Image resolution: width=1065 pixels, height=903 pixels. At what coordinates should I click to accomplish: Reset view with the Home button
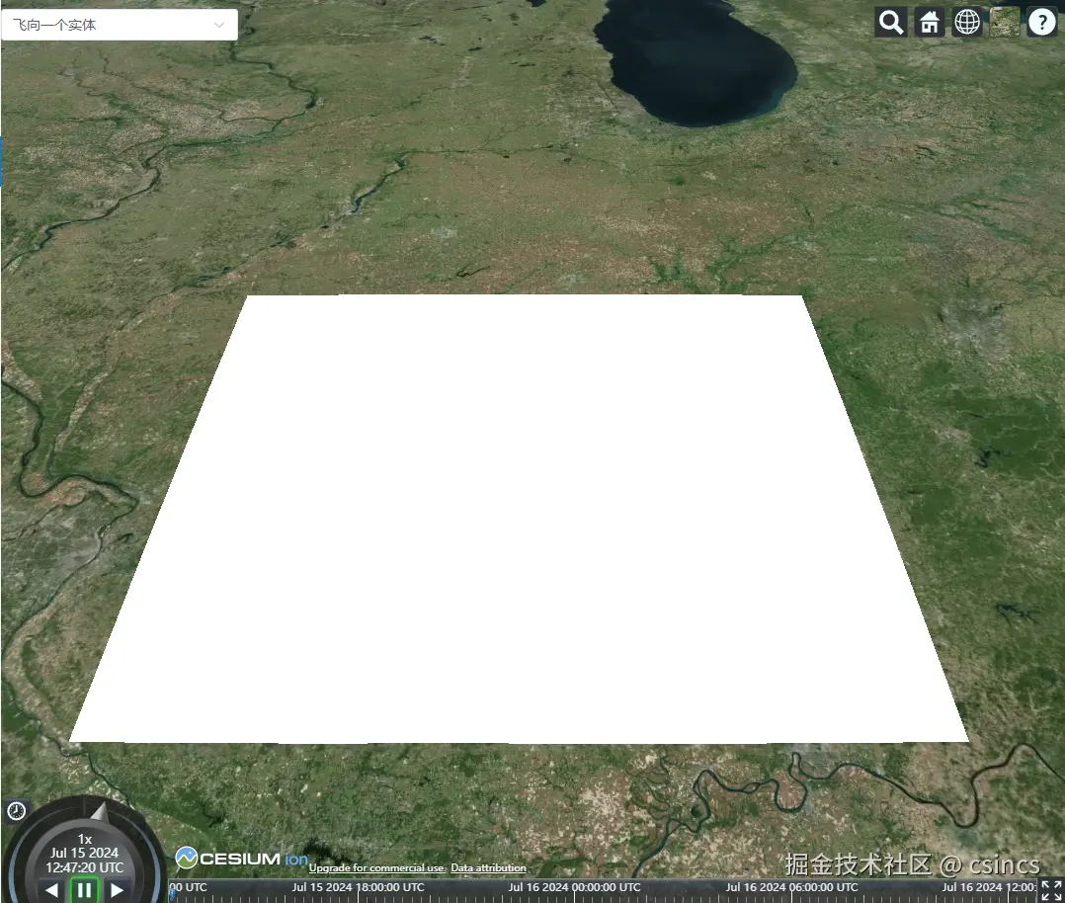click(x=929, y=23)
